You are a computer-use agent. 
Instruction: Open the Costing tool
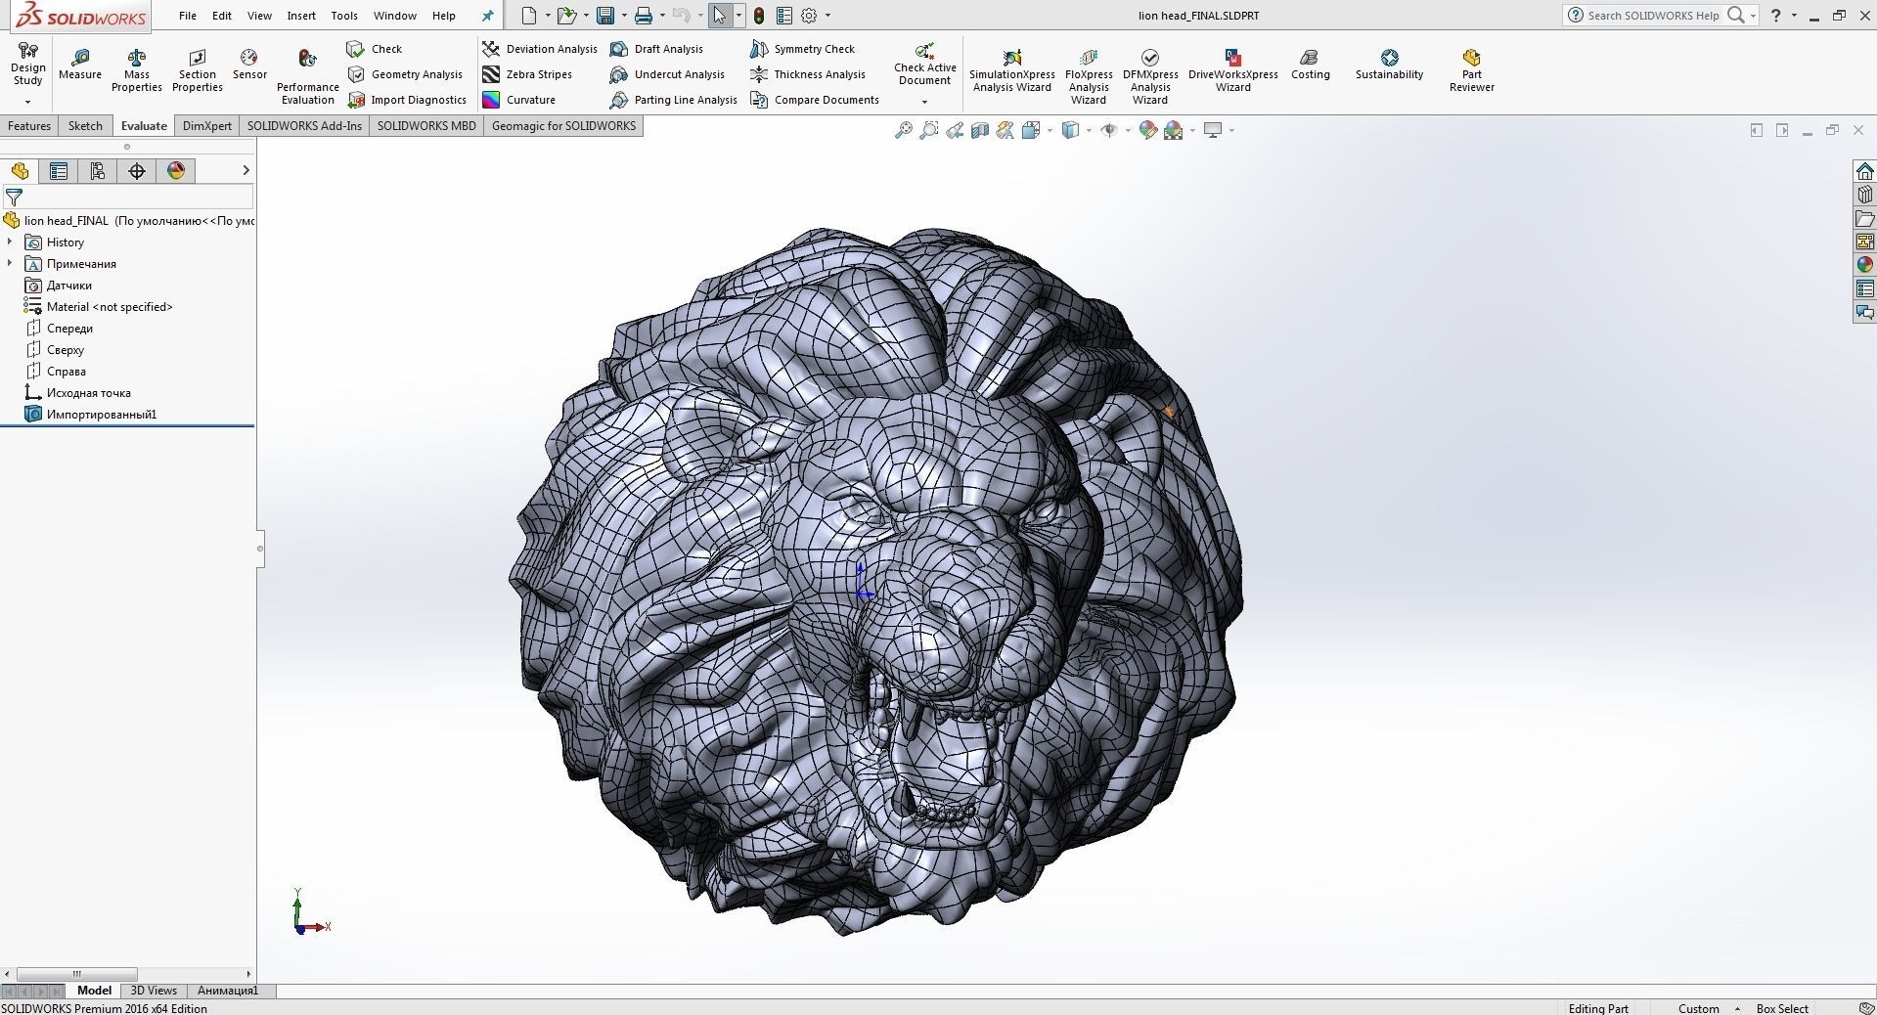[1311, 65]
